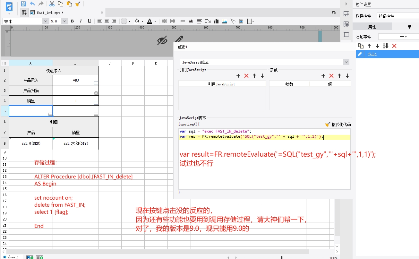This screenshot has width=419, height=259.
Task: Toggle italic formatting
Action: (81, 21)
